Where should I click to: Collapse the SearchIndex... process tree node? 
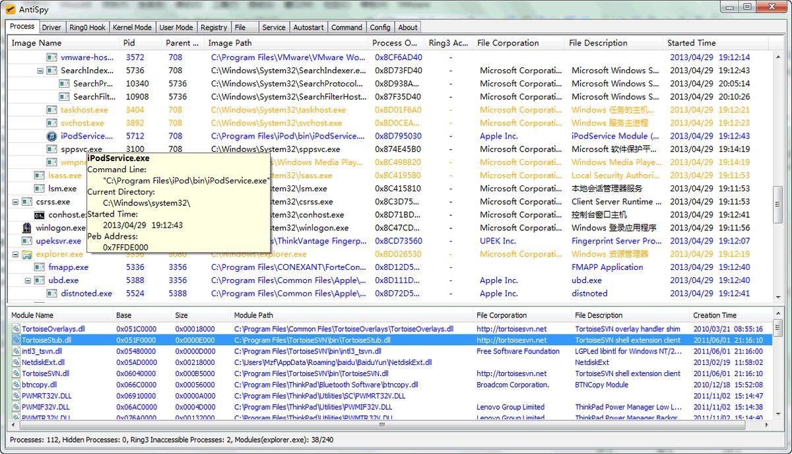tap(40, 71)
